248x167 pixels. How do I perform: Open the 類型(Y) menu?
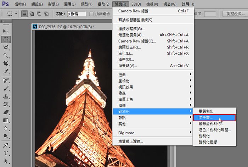tap(86, 4)
